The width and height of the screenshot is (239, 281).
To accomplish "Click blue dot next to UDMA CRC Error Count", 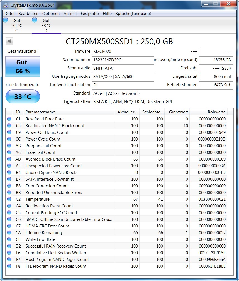I will [9, 226].
